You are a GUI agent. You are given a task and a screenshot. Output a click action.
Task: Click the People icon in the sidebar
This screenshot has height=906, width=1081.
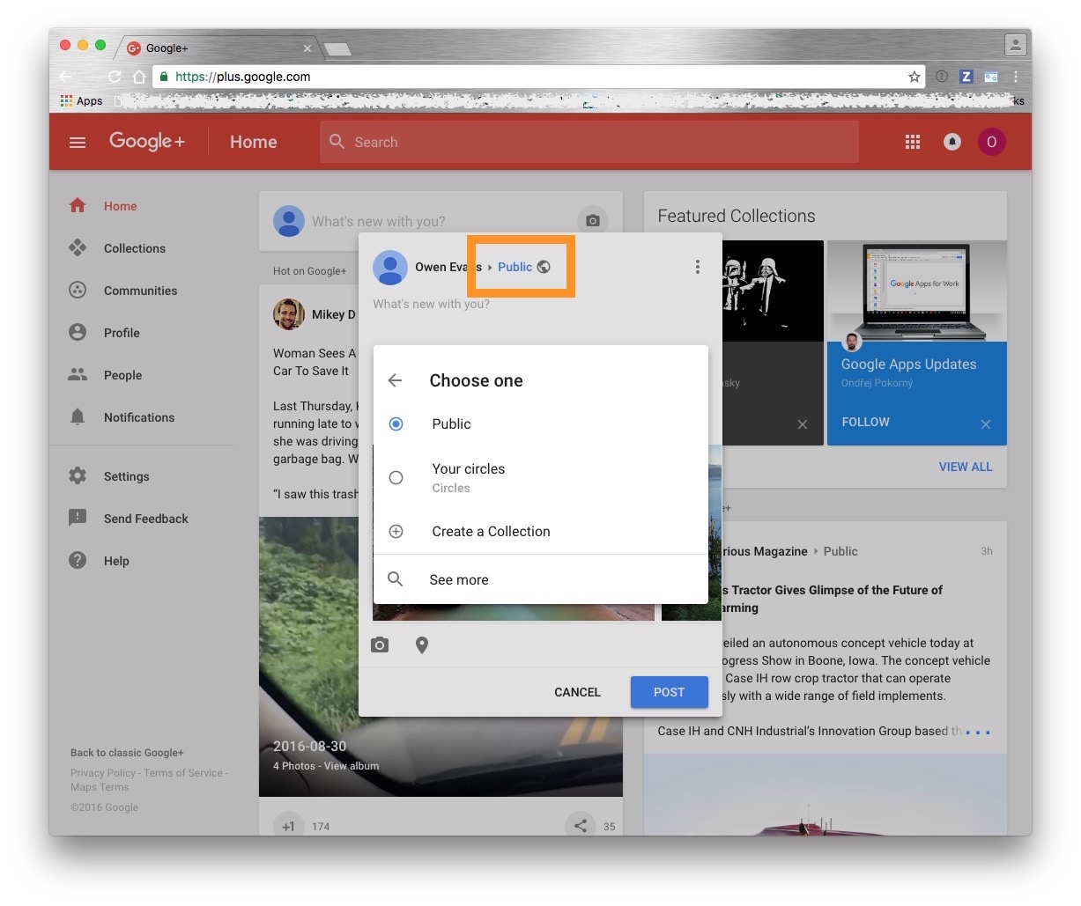tap(78, 375)
